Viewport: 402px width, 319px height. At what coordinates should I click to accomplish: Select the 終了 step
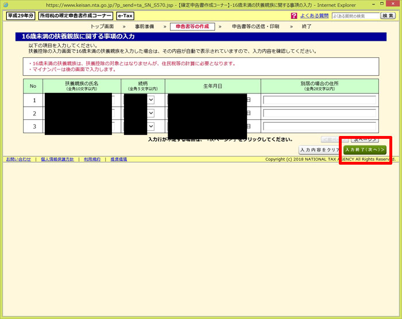point(306,26)
